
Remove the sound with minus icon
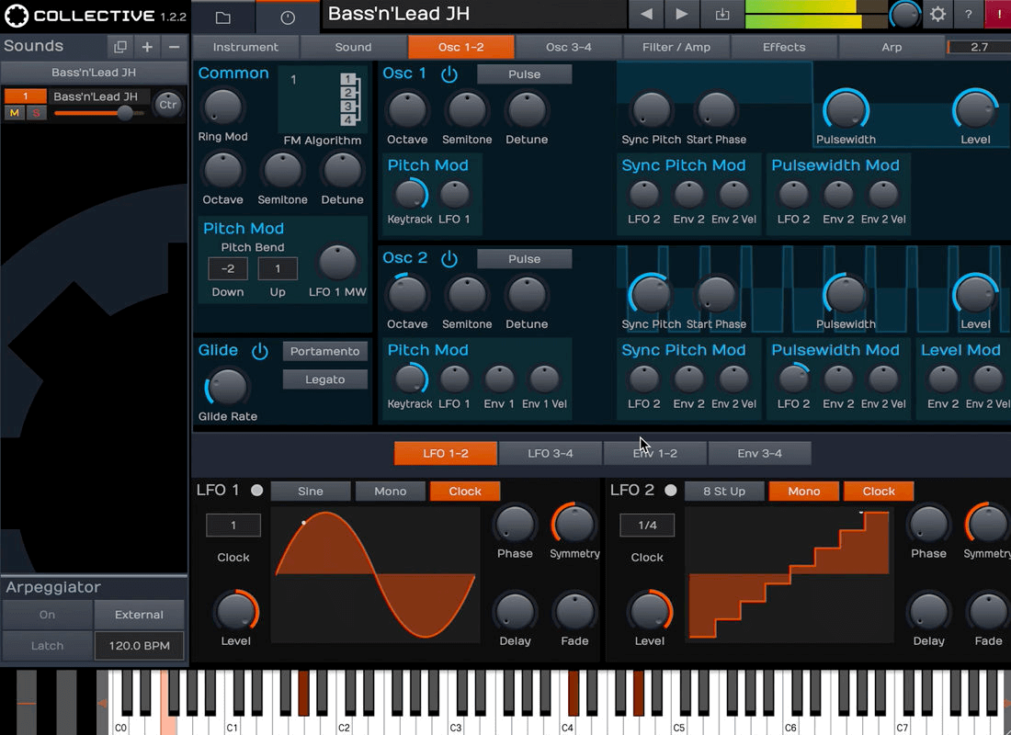point(175,47)
